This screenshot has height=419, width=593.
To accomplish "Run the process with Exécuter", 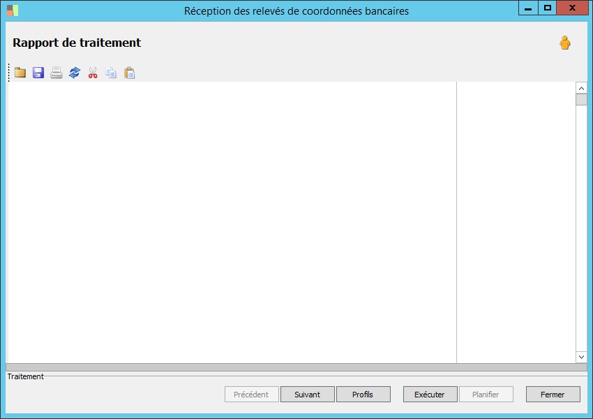I will [430, 395].
